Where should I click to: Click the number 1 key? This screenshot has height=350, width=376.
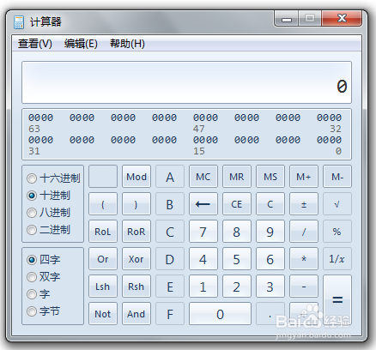click(203, 287)
